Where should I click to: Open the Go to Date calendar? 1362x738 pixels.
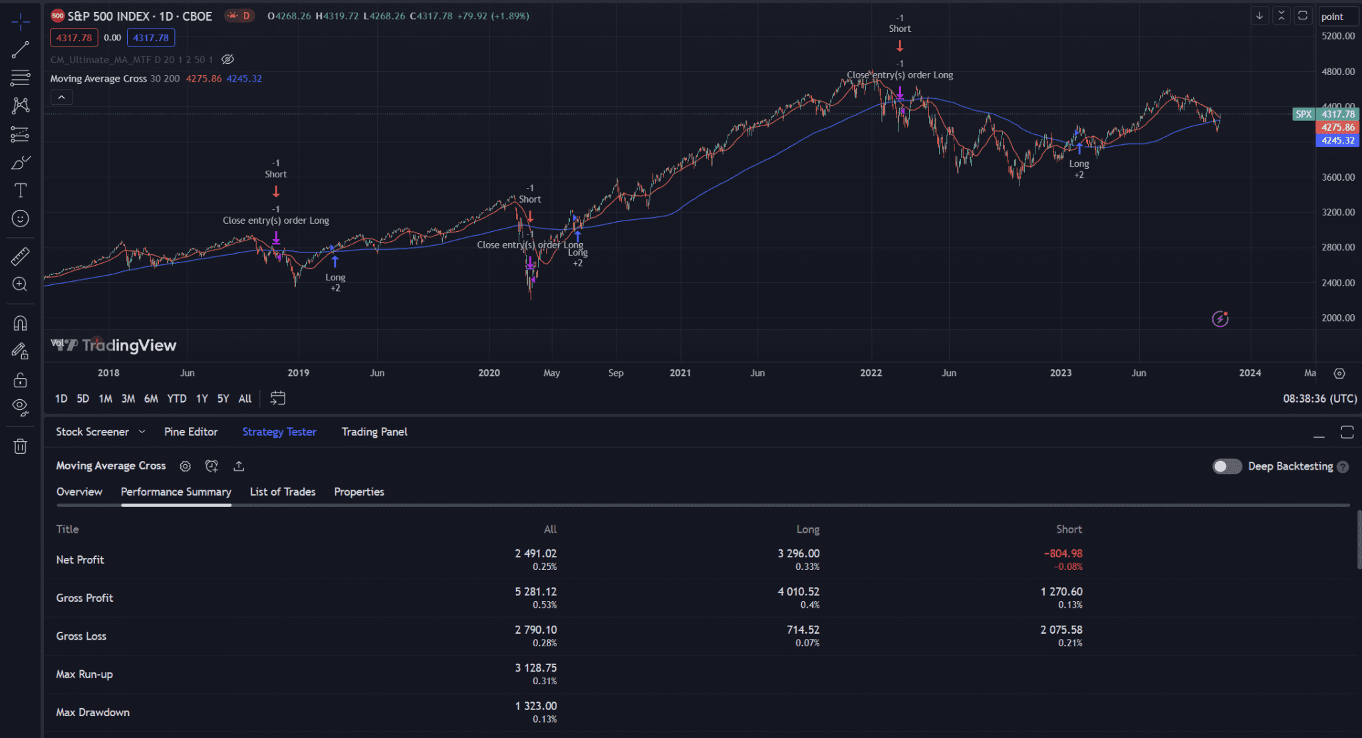[x=277, y=397]
